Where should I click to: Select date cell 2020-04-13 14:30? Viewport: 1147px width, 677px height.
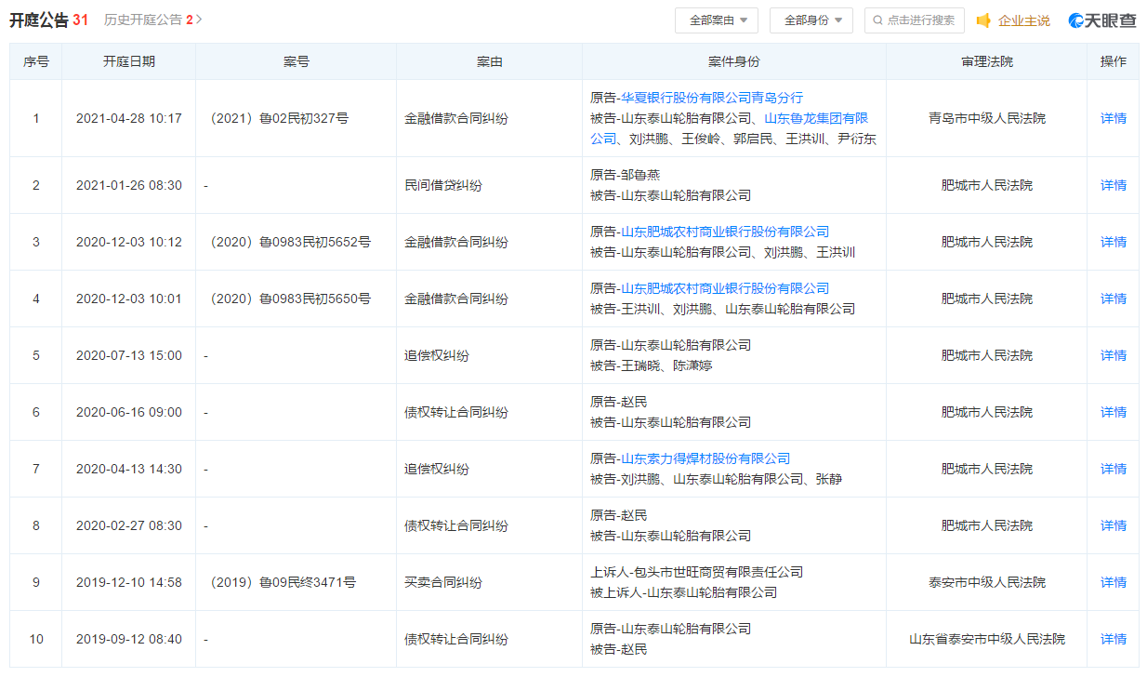(129, 469)
